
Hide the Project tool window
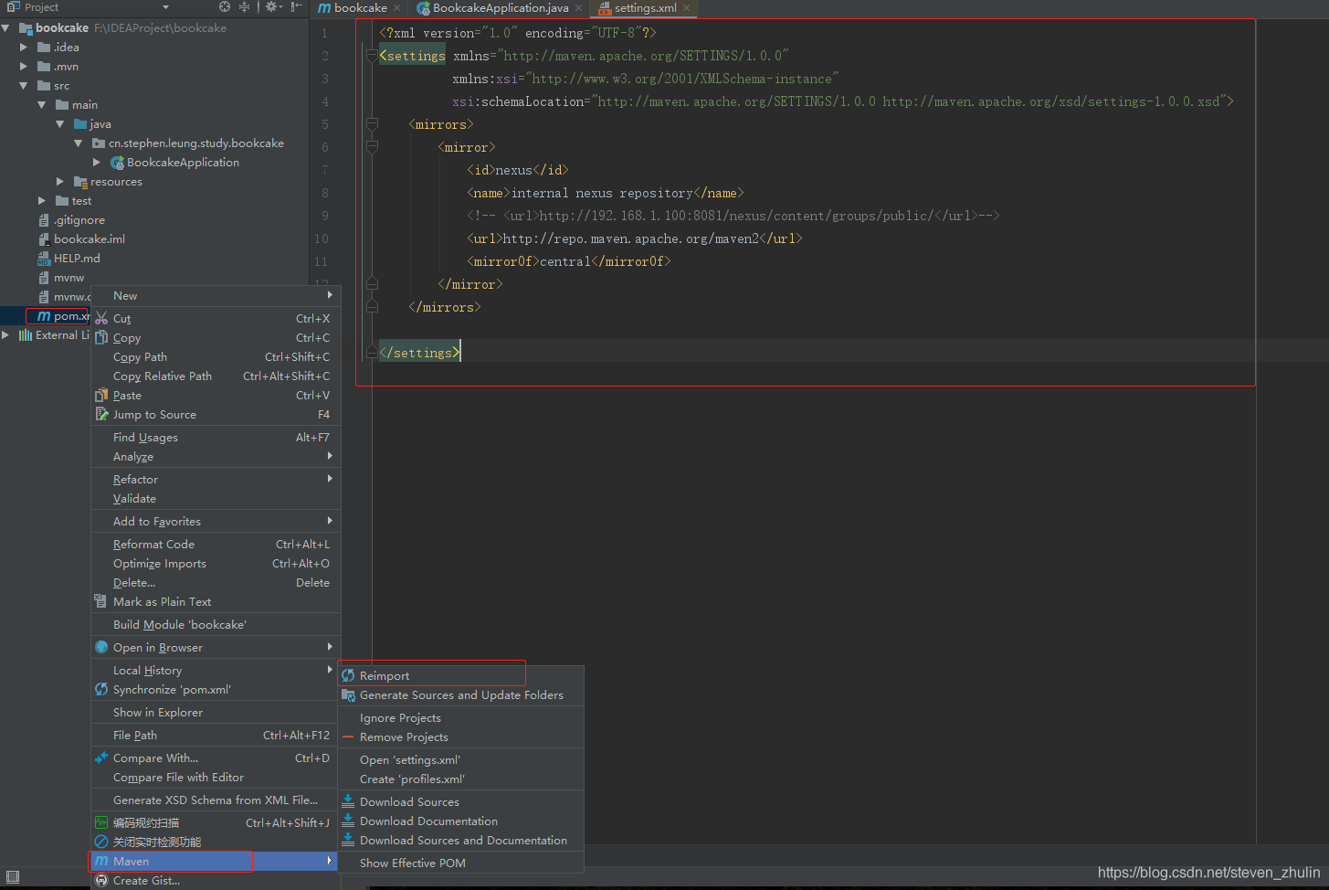tap(297, 7)
